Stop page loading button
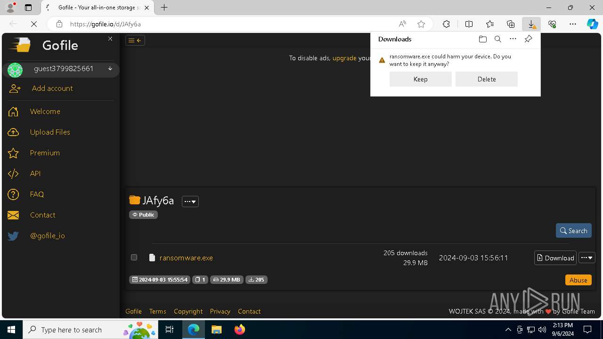Viewport: 603px width, 339px height. pos(33,24)
